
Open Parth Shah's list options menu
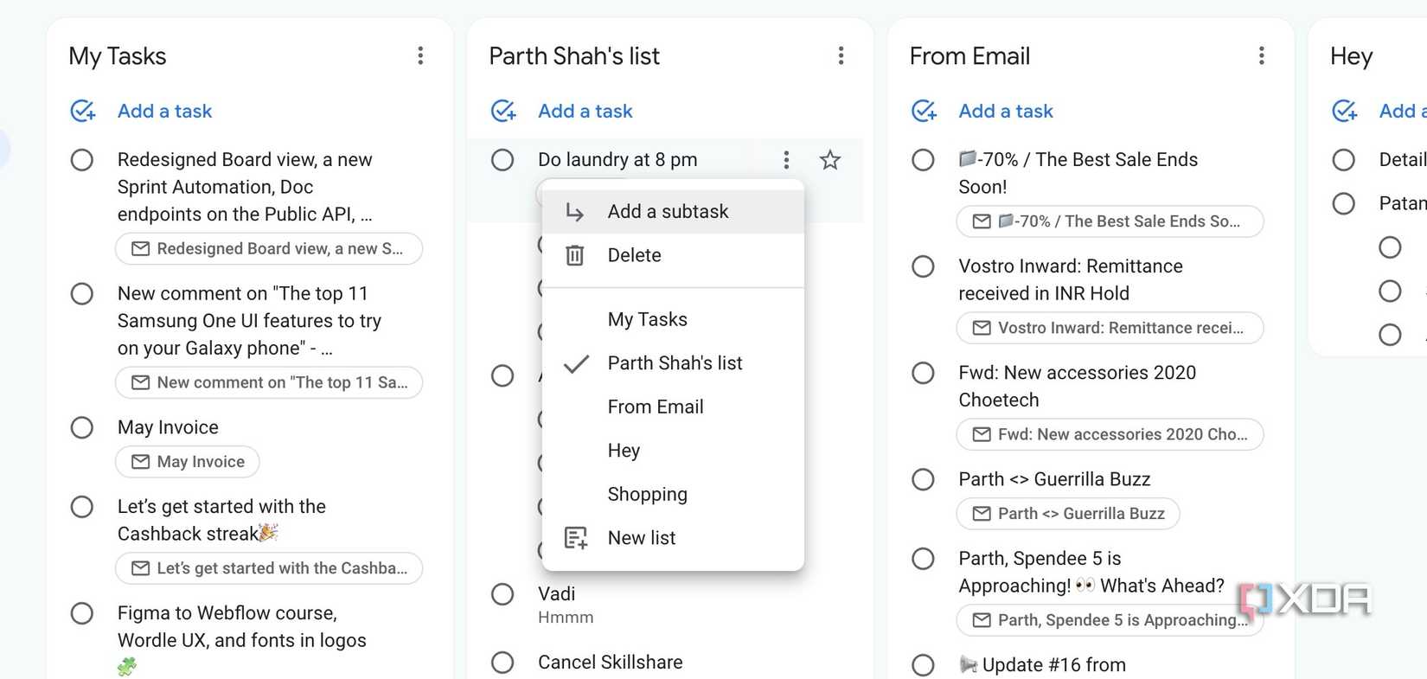point(841,56)
